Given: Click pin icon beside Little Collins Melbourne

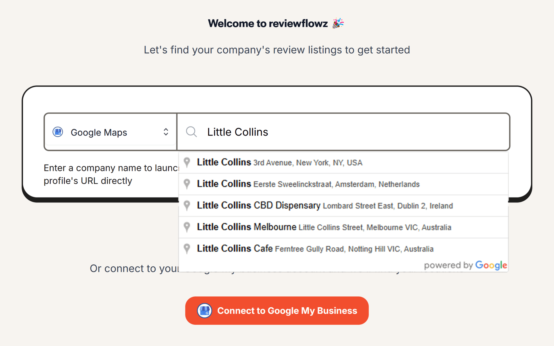Looking at the screenshot, I should [x=187, y=227].
